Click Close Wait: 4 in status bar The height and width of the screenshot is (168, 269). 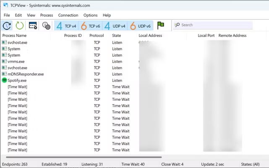pyautogui.click(x=172, y=164)
